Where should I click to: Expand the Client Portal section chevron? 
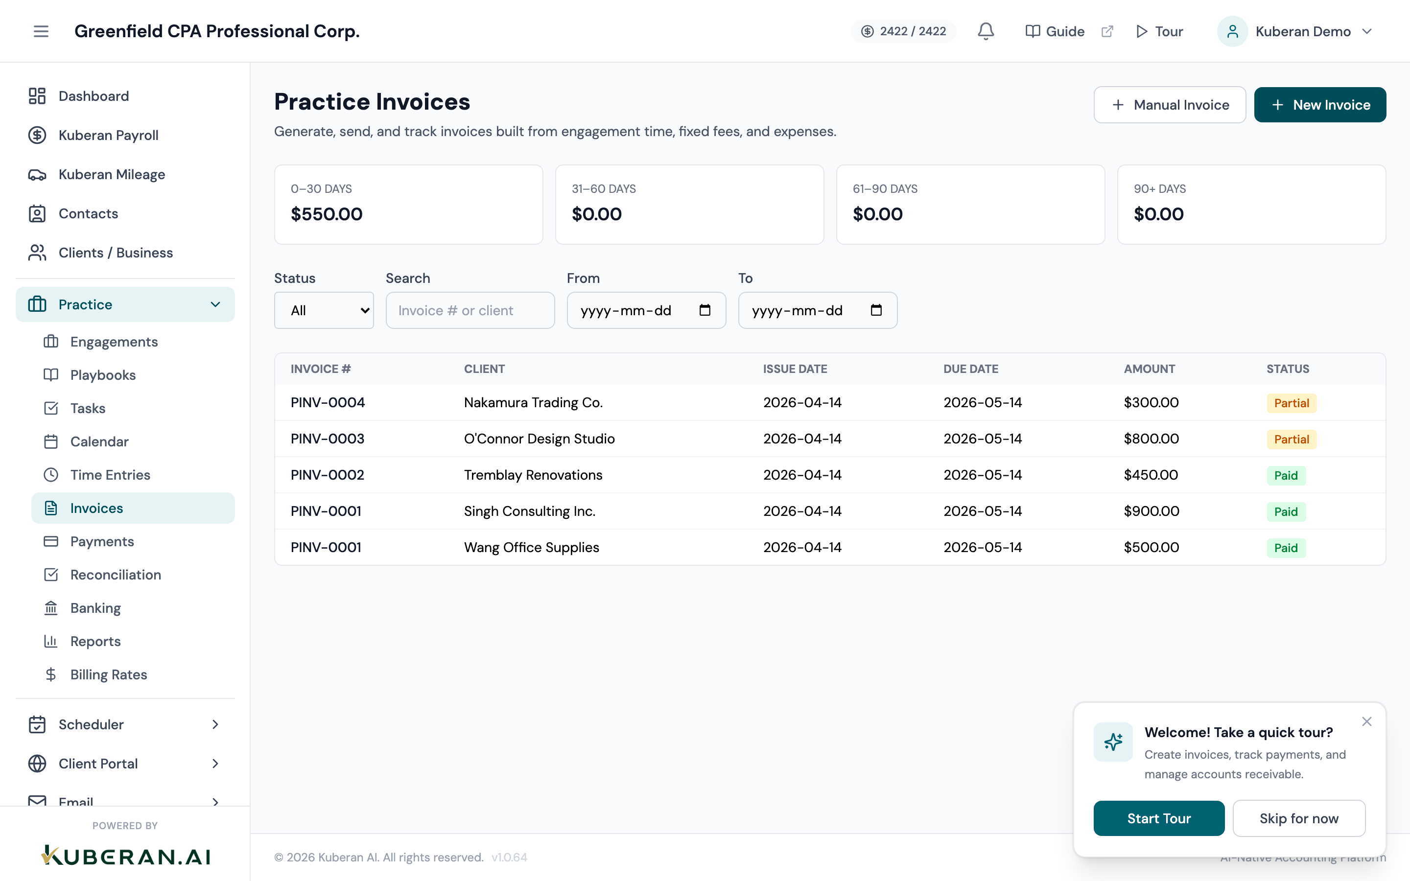click(215, 764)
